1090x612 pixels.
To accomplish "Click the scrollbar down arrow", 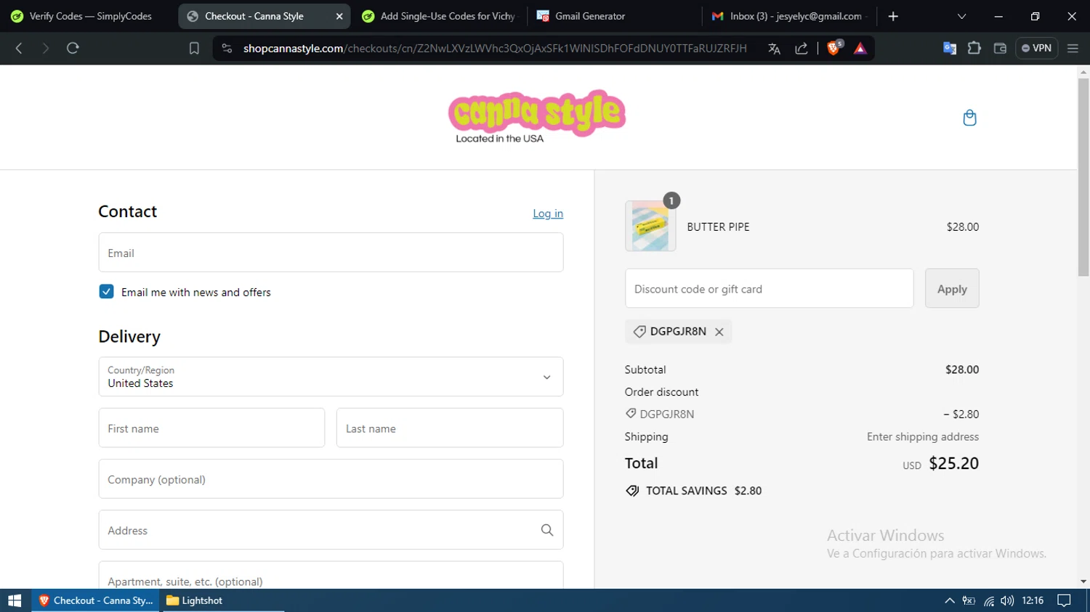I will click(x=1083, y=582).
